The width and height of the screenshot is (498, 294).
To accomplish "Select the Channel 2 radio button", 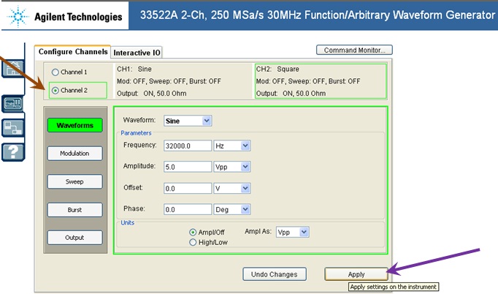I will [55, 91].
